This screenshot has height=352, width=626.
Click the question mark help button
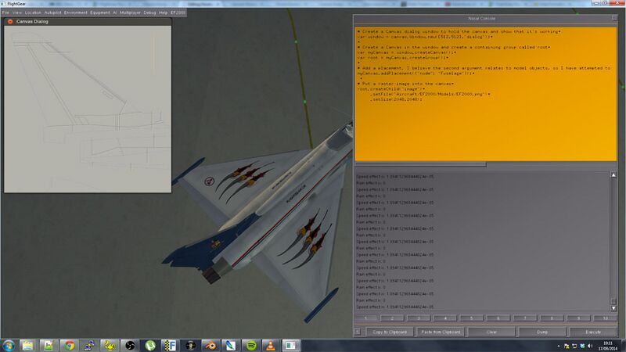tap(358, 332)
